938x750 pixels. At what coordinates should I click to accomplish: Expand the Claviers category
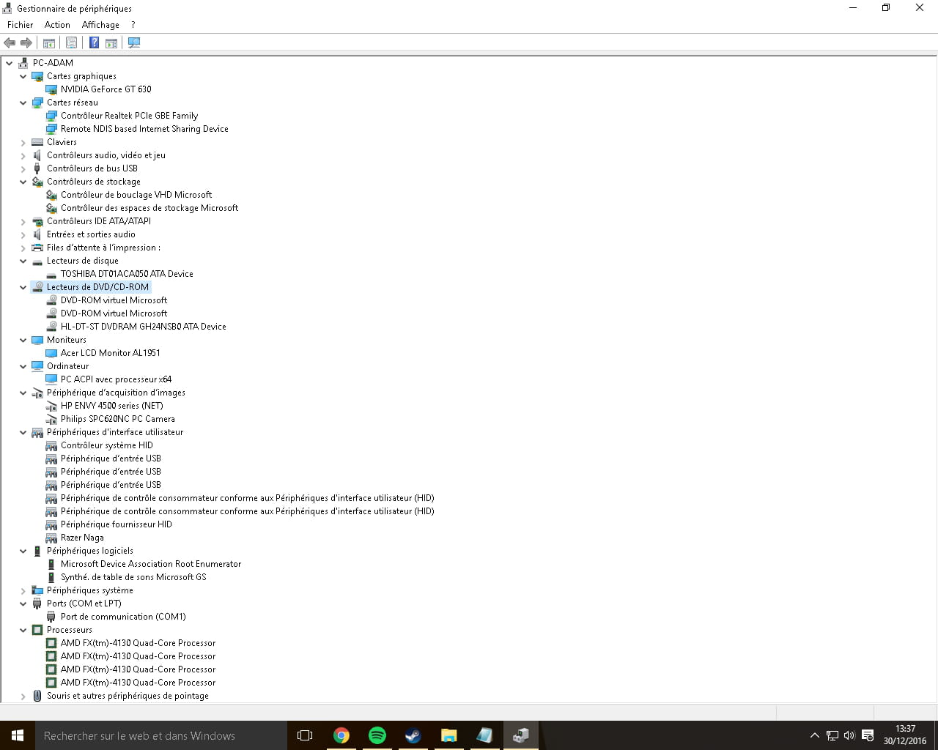coord(23,143)
